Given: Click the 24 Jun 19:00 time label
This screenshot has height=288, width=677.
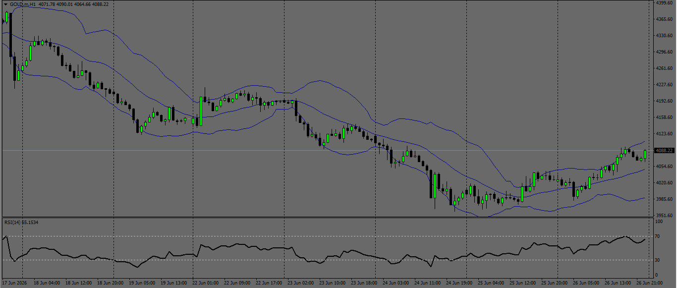Looking at the screenshot, I should coord(459,283).
